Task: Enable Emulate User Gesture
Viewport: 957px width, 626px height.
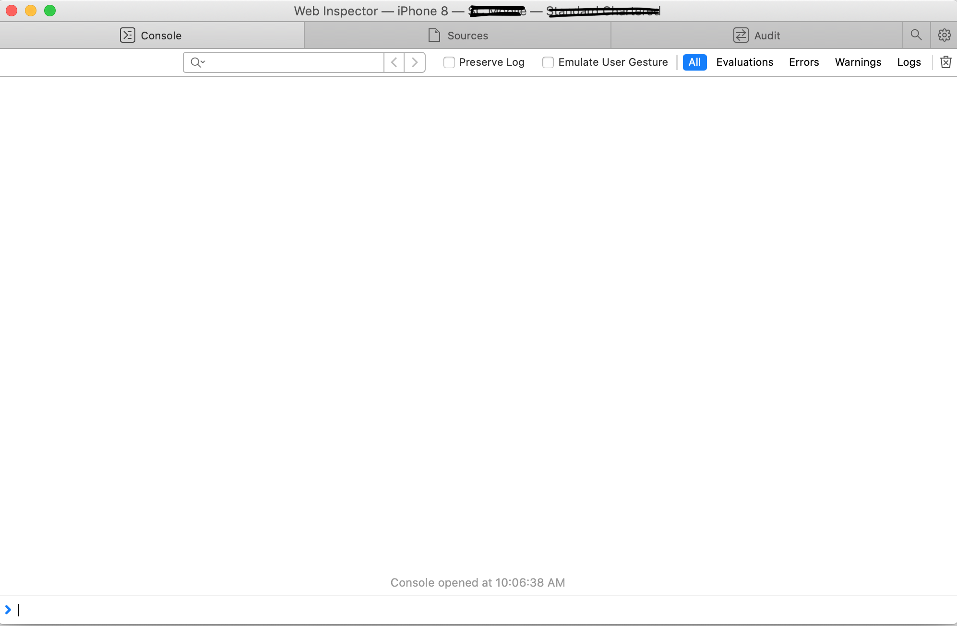Action: click(549, 62)
